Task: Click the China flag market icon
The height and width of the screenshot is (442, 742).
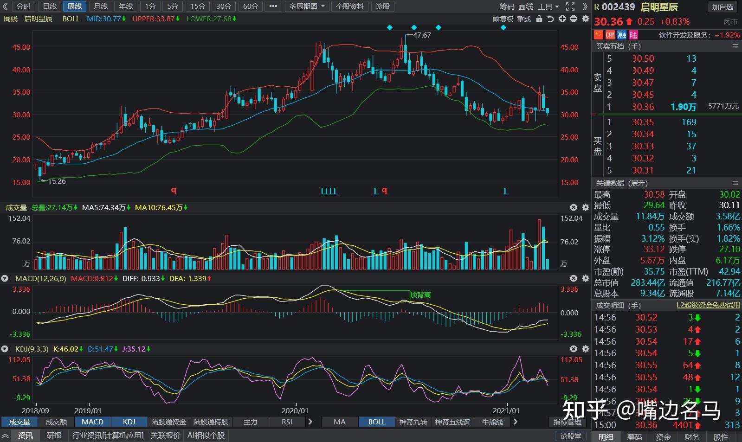Action: click(598, 35)
